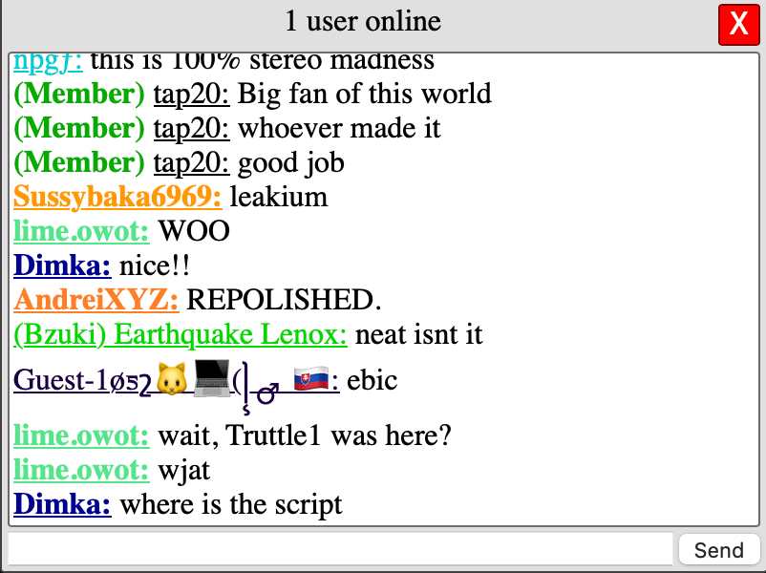The image size is (766, 573).
Task: Click lime.owot username beside "wjat"
Action: 80,470
